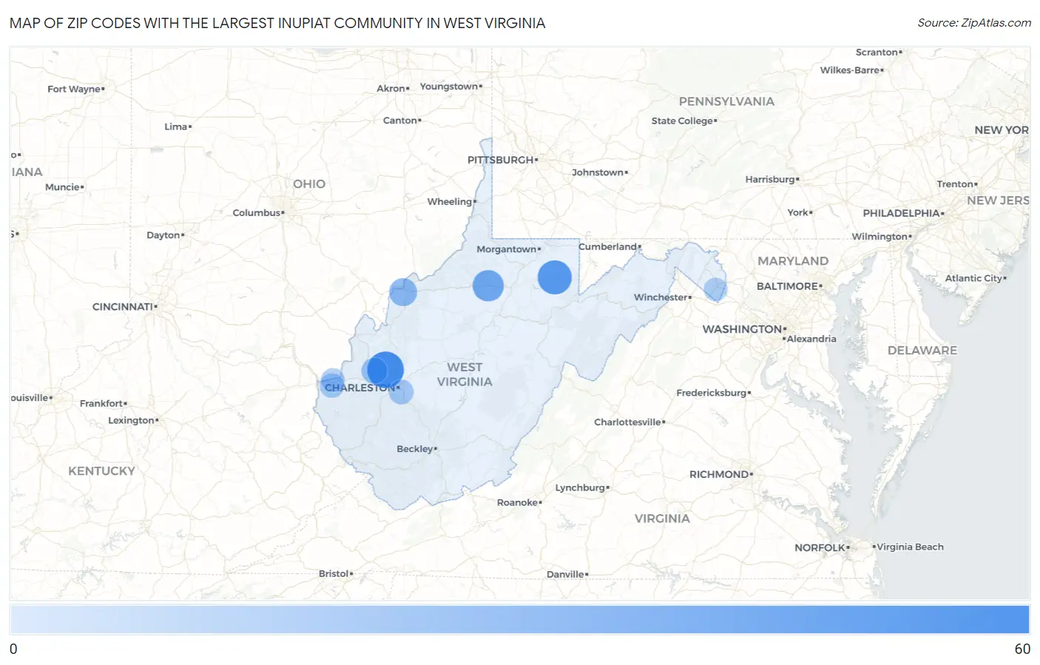The height and width of the screenshot is (665, 1040).
Task: Click the Source: ZipAtlas.com text
Action: [974, 23]
